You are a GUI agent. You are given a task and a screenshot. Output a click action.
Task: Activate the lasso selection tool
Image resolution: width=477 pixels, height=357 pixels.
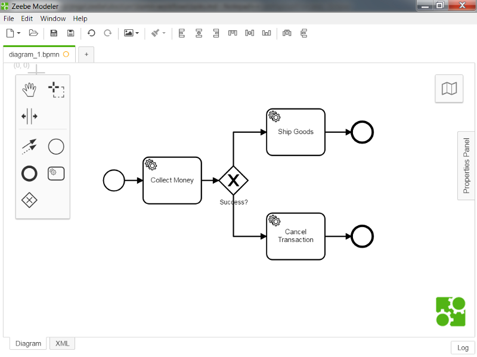(x=56, y=90)
